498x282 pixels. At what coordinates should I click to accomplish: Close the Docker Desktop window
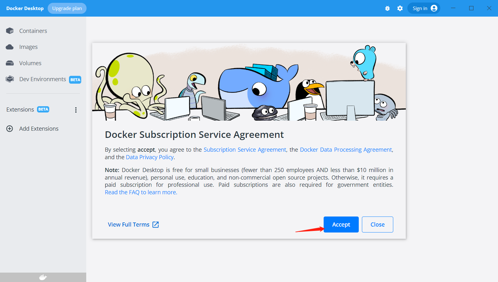[x=489, y=8]
